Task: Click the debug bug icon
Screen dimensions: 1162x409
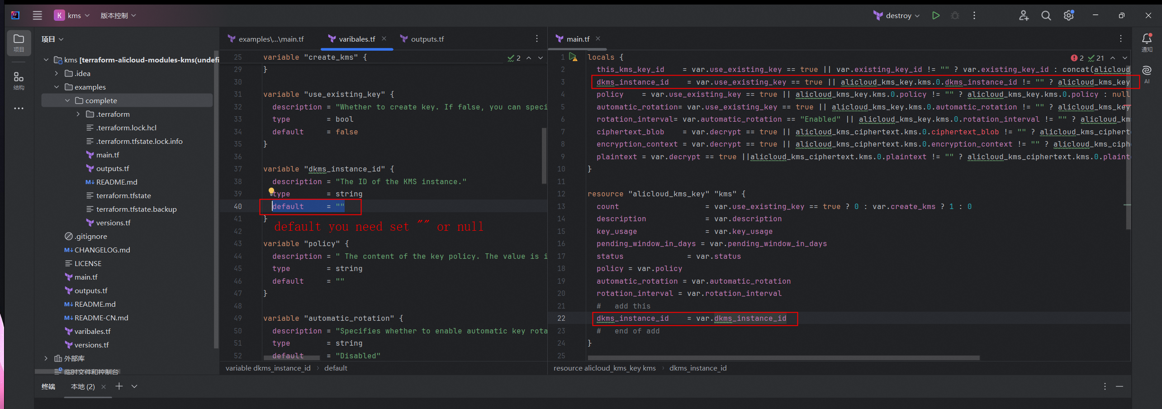Action: (955, 15)
